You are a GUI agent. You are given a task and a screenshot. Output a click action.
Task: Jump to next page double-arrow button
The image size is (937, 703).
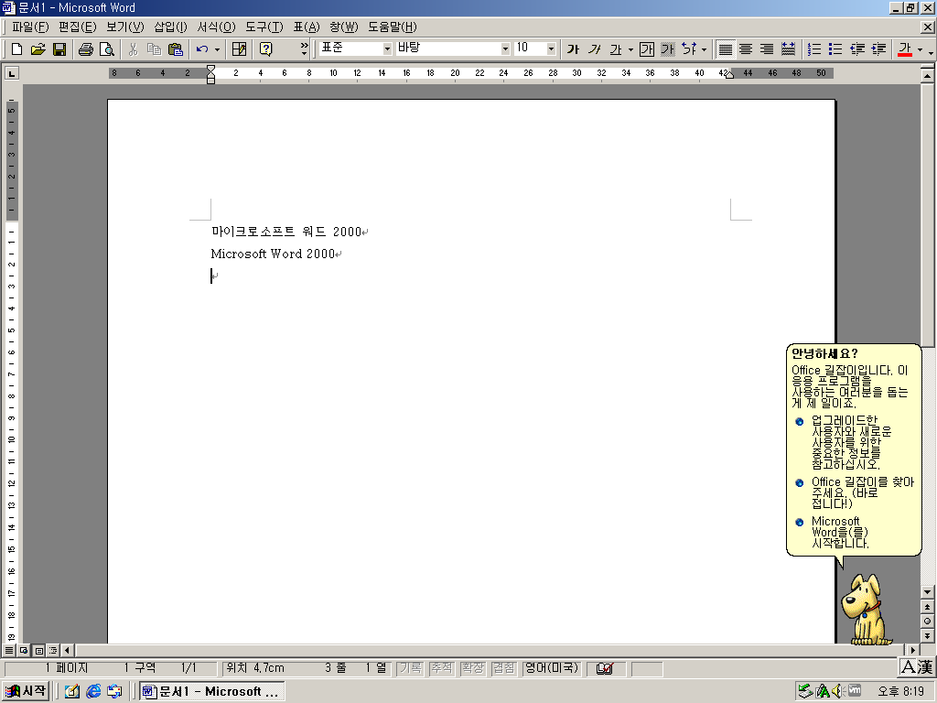coord(928,635)
